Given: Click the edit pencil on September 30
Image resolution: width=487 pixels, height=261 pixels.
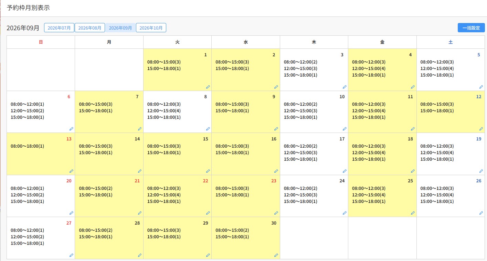Looking at the screenshot, I should click(276, 255).
